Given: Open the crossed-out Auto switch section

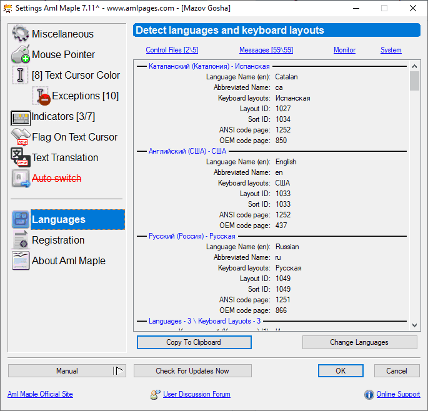Looking at the screenshot, I should click(x=56, y=178).
